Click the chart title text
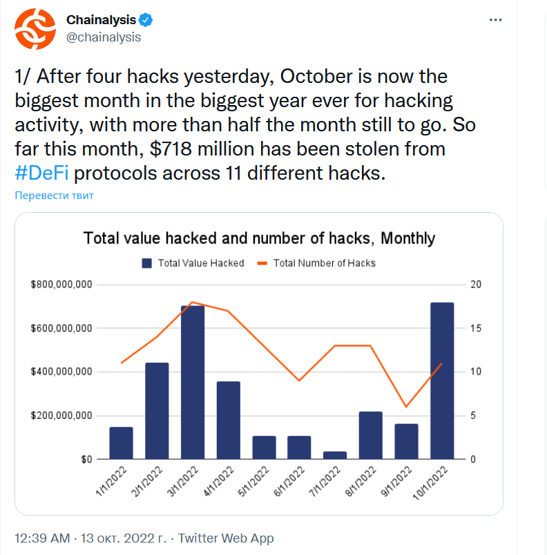Screen dimensions: 547x555 point(259,239)
